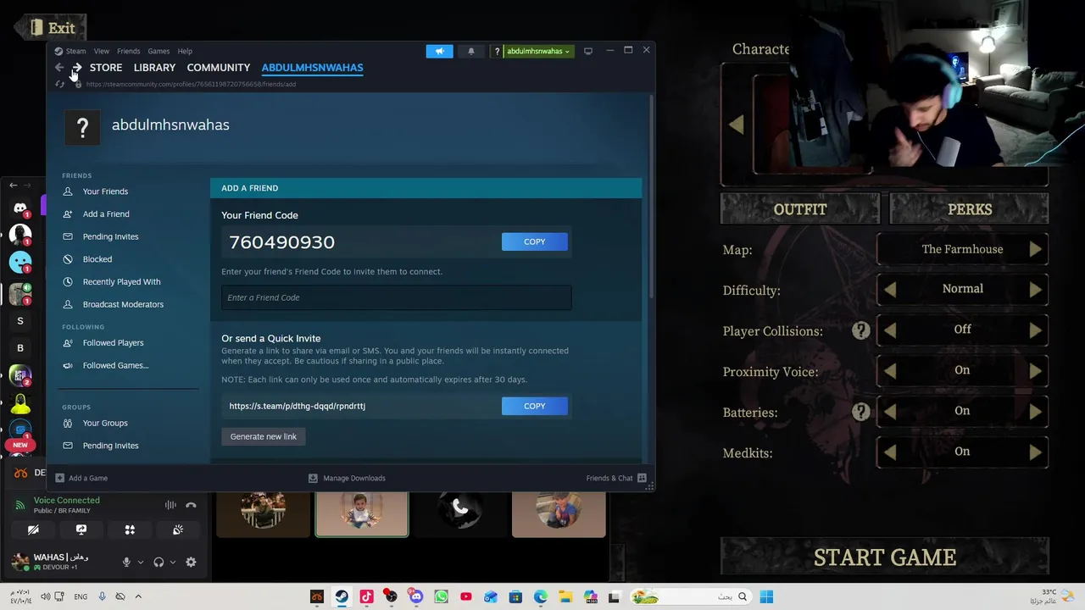
Task: Expand Discord microphone input options chevron
Action: (141, 562)
